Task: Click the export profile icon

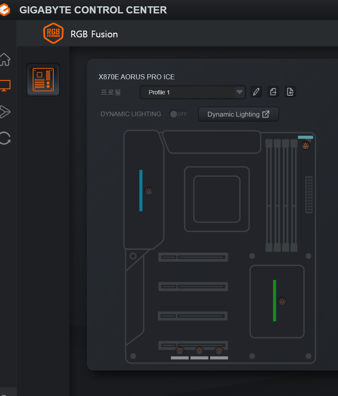Action: pyautogui.click(x=273, y=92)
